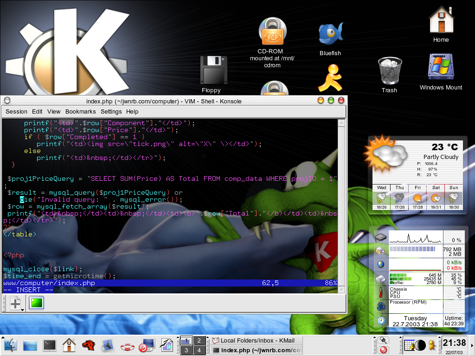Screen dimensions: 475x356
Task: Click the Konsole vertical scrollbar track
Action: tap(341, 206)
